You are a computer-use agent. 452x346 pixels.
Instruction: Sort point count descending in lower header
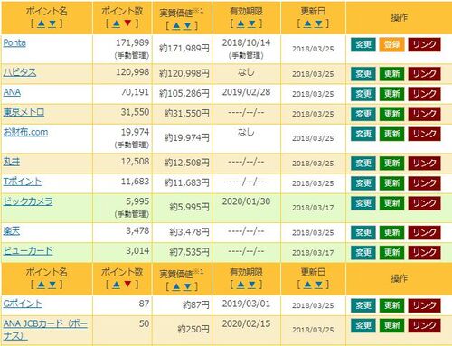127,284
